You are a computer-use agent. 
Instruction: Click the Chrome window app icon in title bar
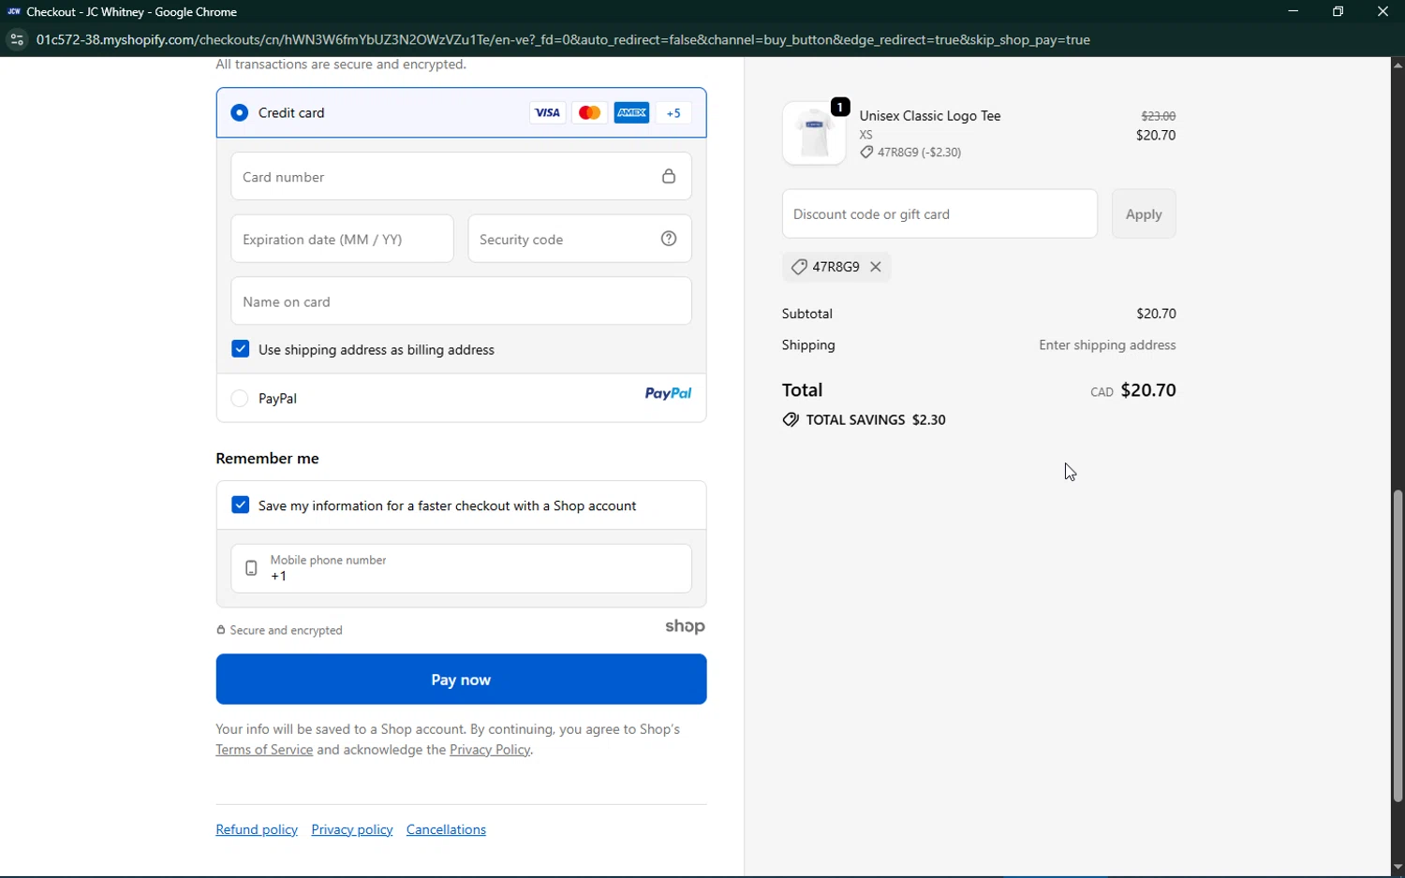coord(13,12)
